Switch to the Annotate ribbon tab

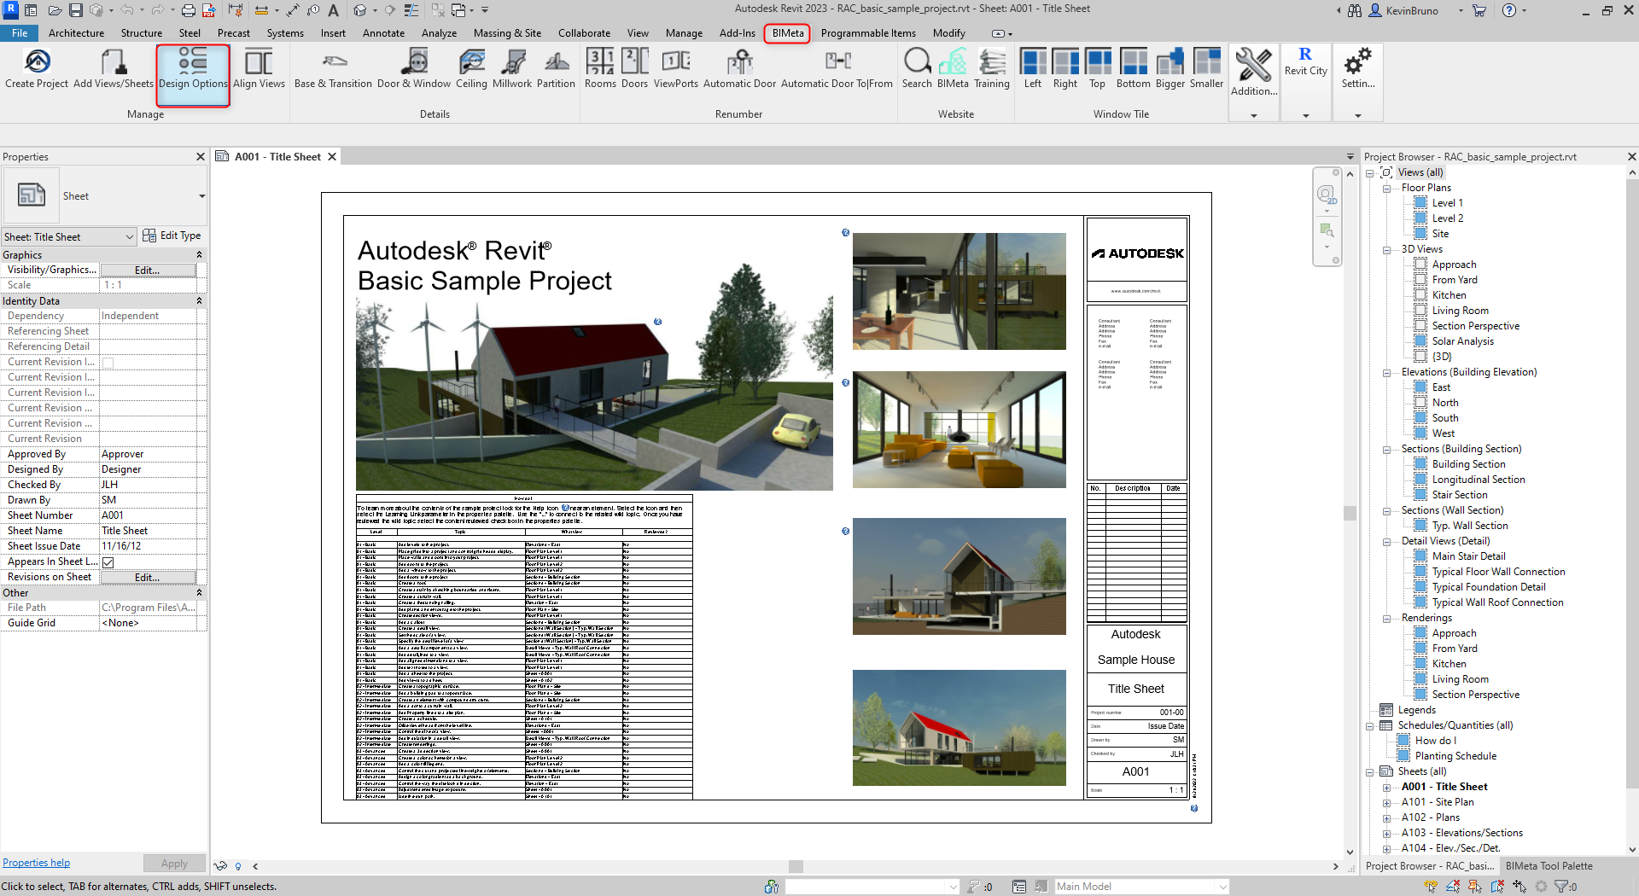383,33
